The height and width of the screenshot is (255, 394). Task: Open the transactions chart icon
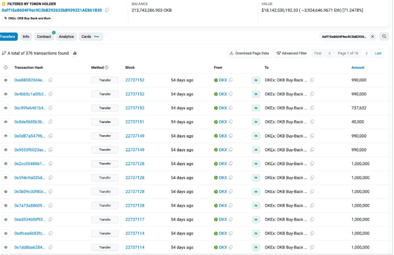point(75,53)
